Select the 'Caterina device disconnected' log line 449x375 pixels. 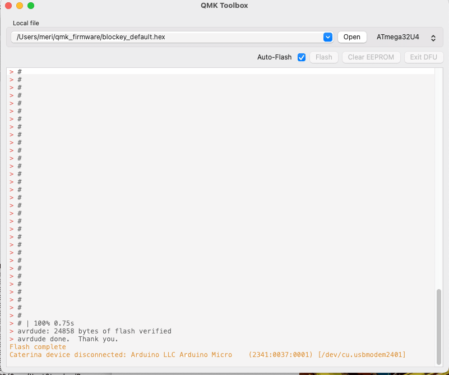[x=207, y=355]
